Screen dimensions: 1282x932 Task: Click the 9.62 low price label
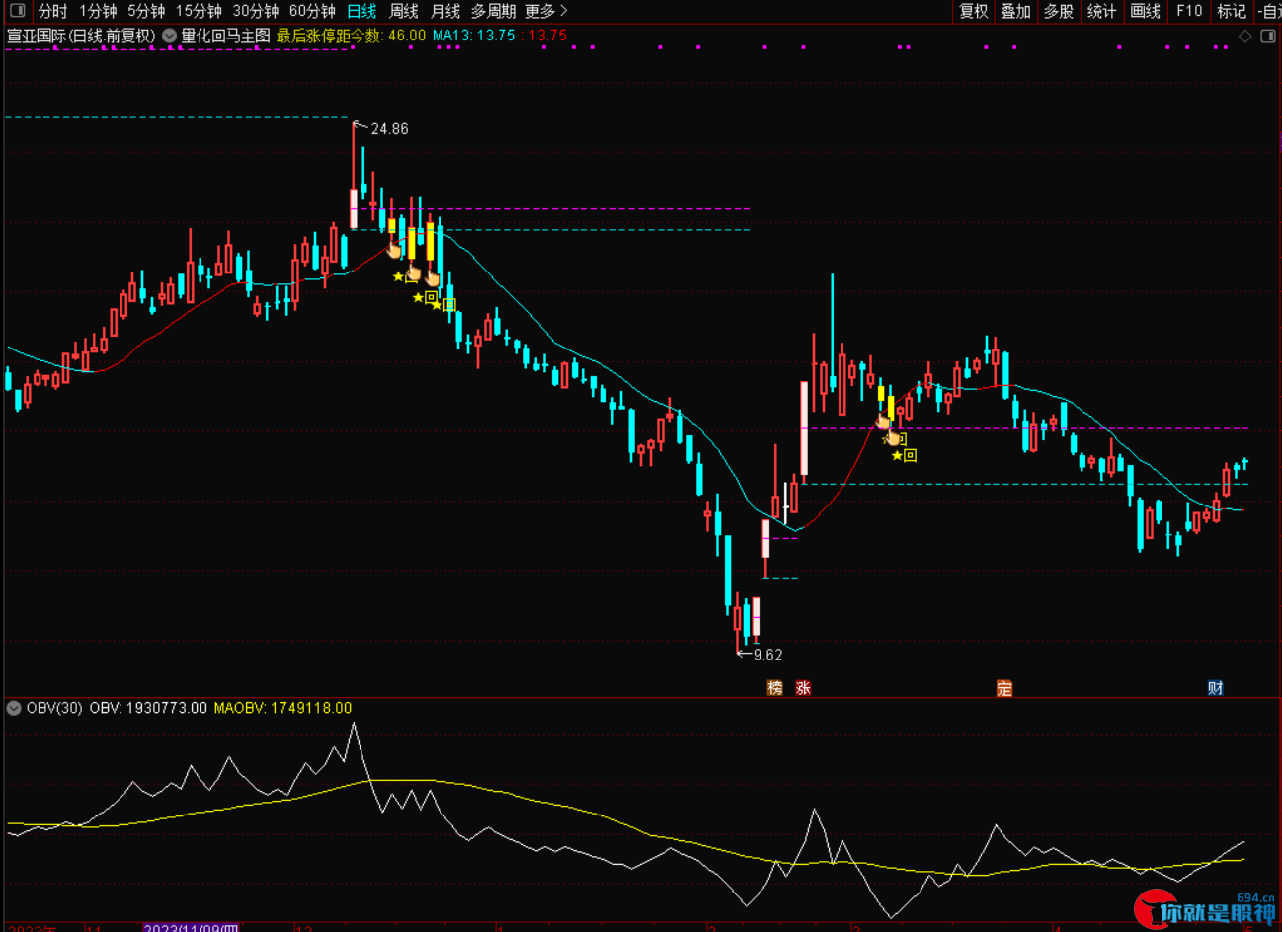[767, 655]
